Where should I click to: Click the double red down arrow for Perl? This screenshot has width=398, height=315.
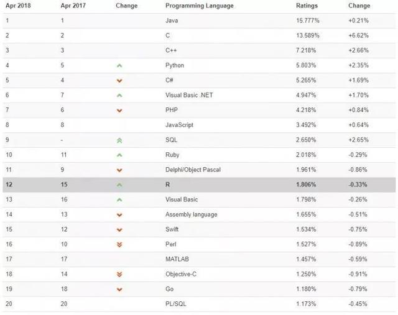[119, 244]
